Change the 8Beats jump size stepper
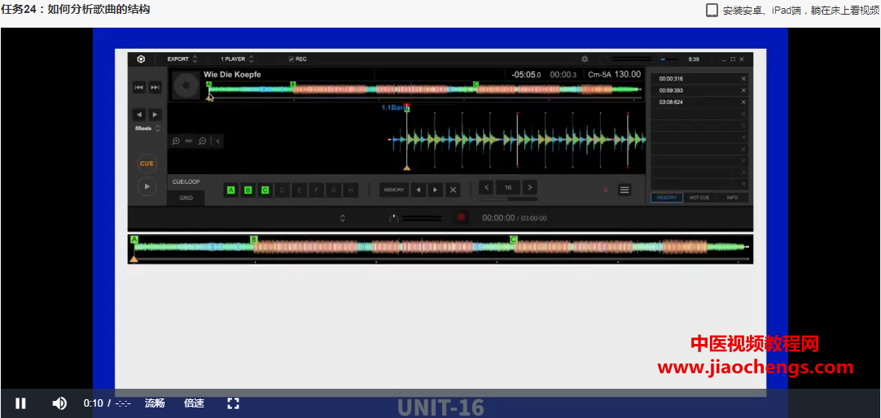The image size is (881, 418). [x=158, y=128]
